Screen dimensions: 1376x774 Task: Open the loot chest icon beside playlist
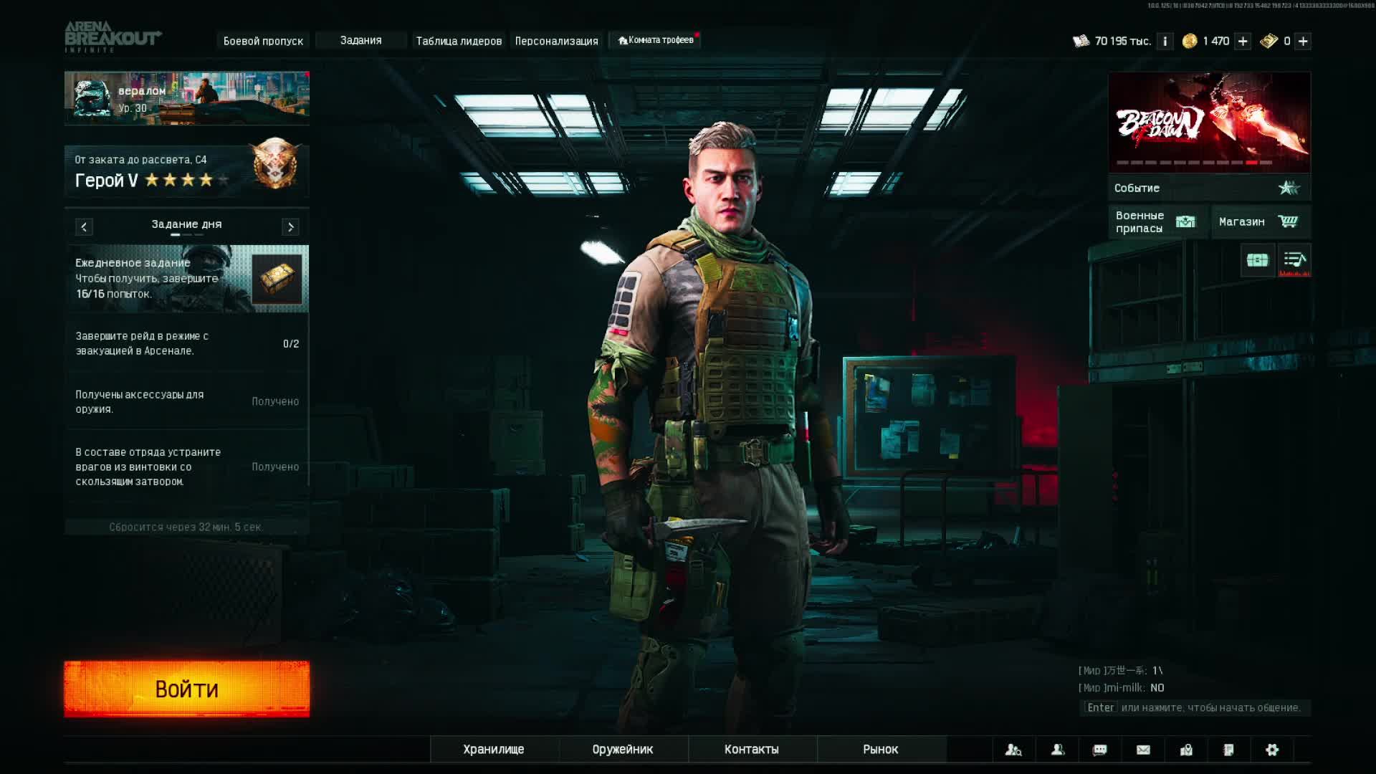pyautogui.click(x=1257, y=260)
